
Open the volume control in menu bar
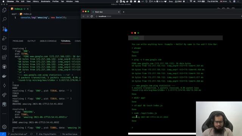[194, 2]
